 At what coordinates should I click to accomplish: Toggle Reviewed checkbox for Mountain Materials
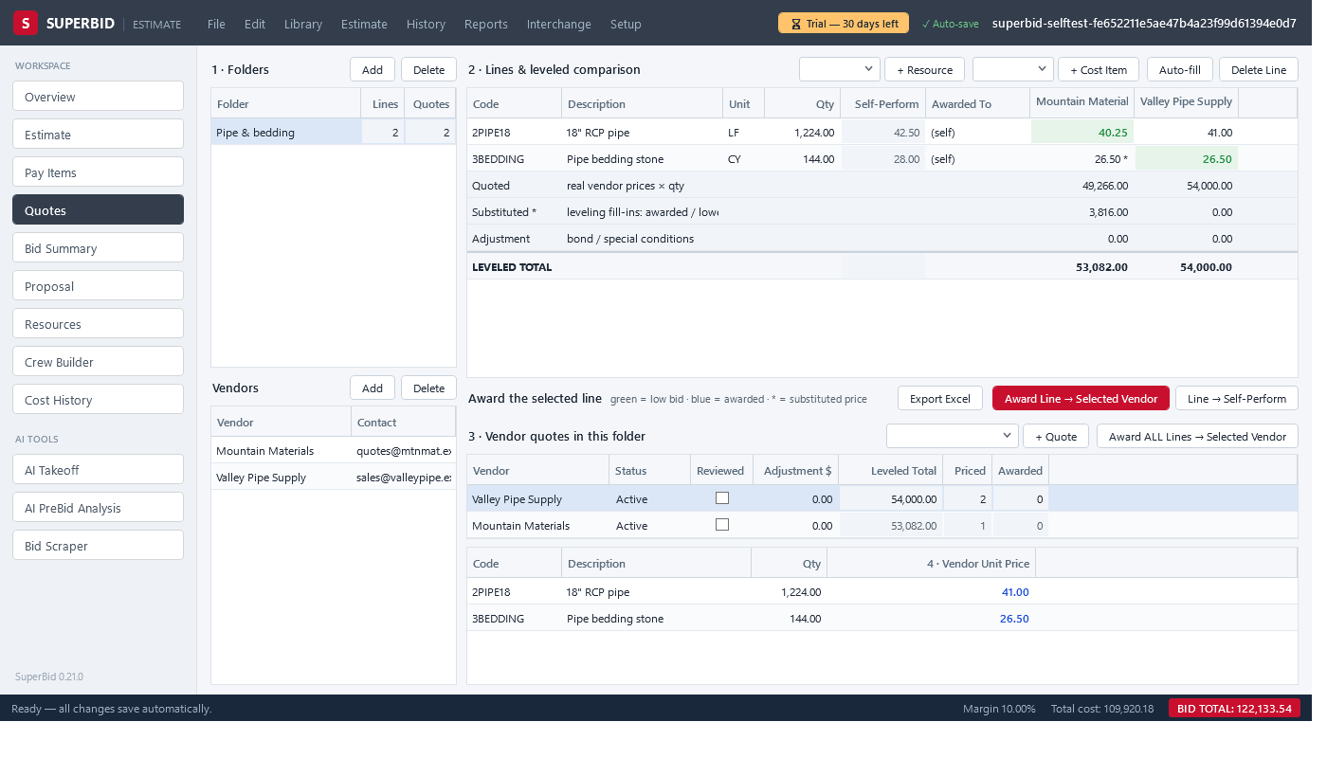pyautogui.click(x=722, y=524)
